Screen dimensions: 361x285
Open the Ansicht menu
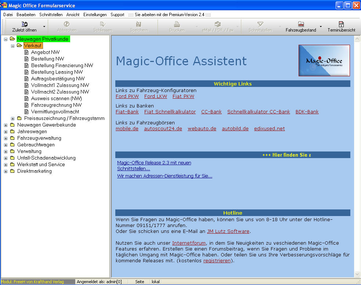[73, 15]
